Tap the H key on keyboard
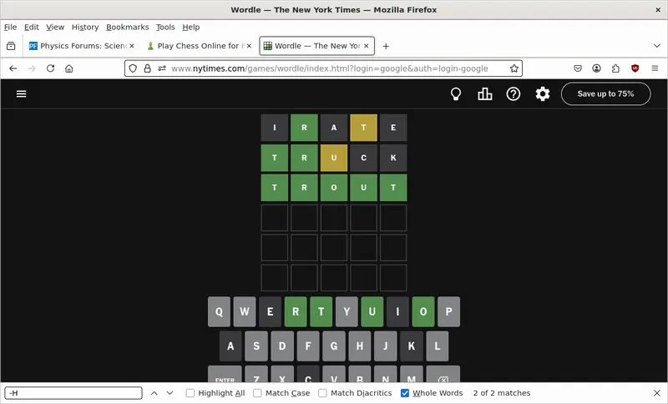 (x=360, y=346)
